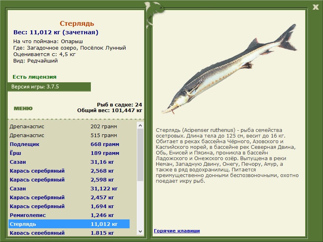Open the Горячие клавиши link
Viewport: 323px width, 242px height.
click(x=177, y=231)
